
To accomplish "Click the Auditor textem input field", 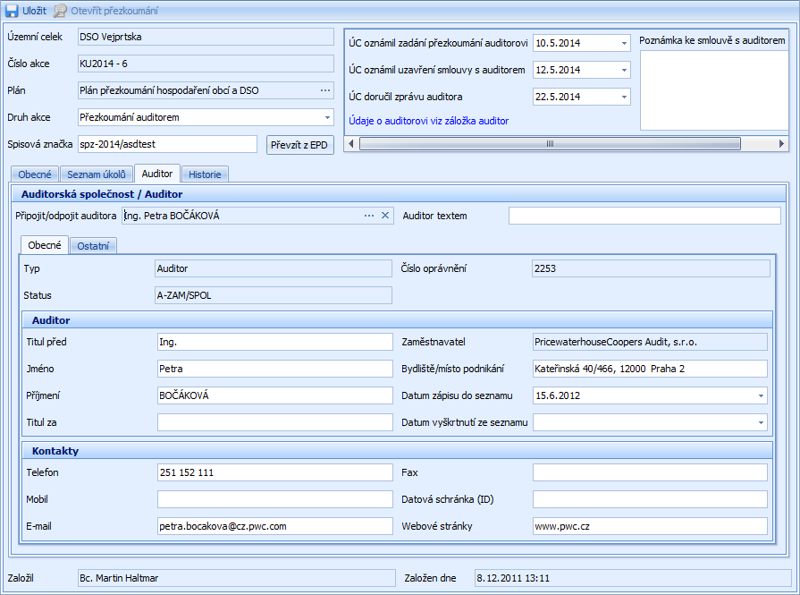I will pyautogui.click(x=644, y=216).
